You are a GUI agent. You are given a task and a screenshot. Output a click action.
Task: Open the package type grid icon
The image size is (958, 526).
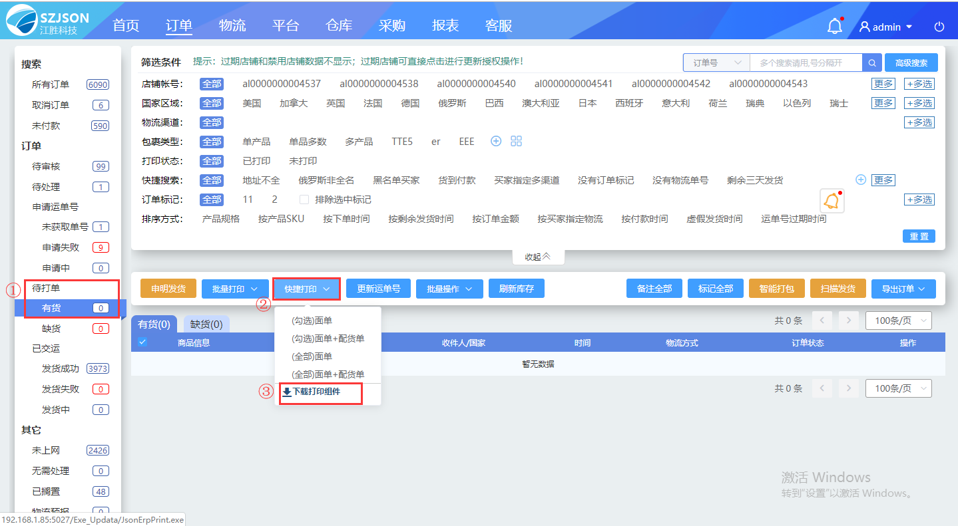(516, 141)
